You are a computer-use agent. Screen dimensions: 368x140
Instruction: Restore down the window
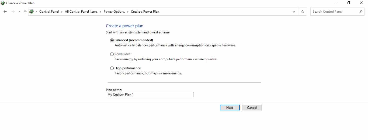349,3
